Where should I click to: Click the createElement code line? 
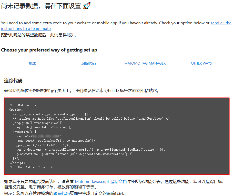91,150
